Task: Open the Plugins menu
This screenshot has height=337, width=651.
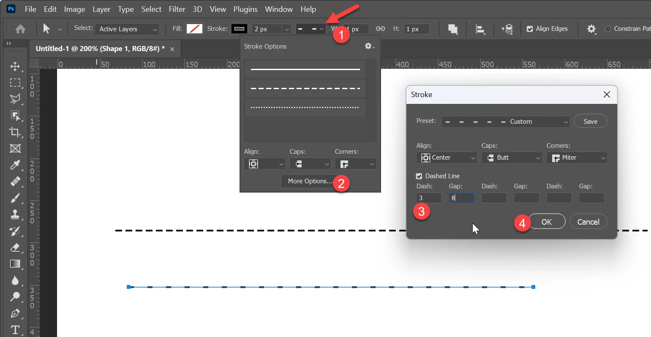Action: pos(245,9)
